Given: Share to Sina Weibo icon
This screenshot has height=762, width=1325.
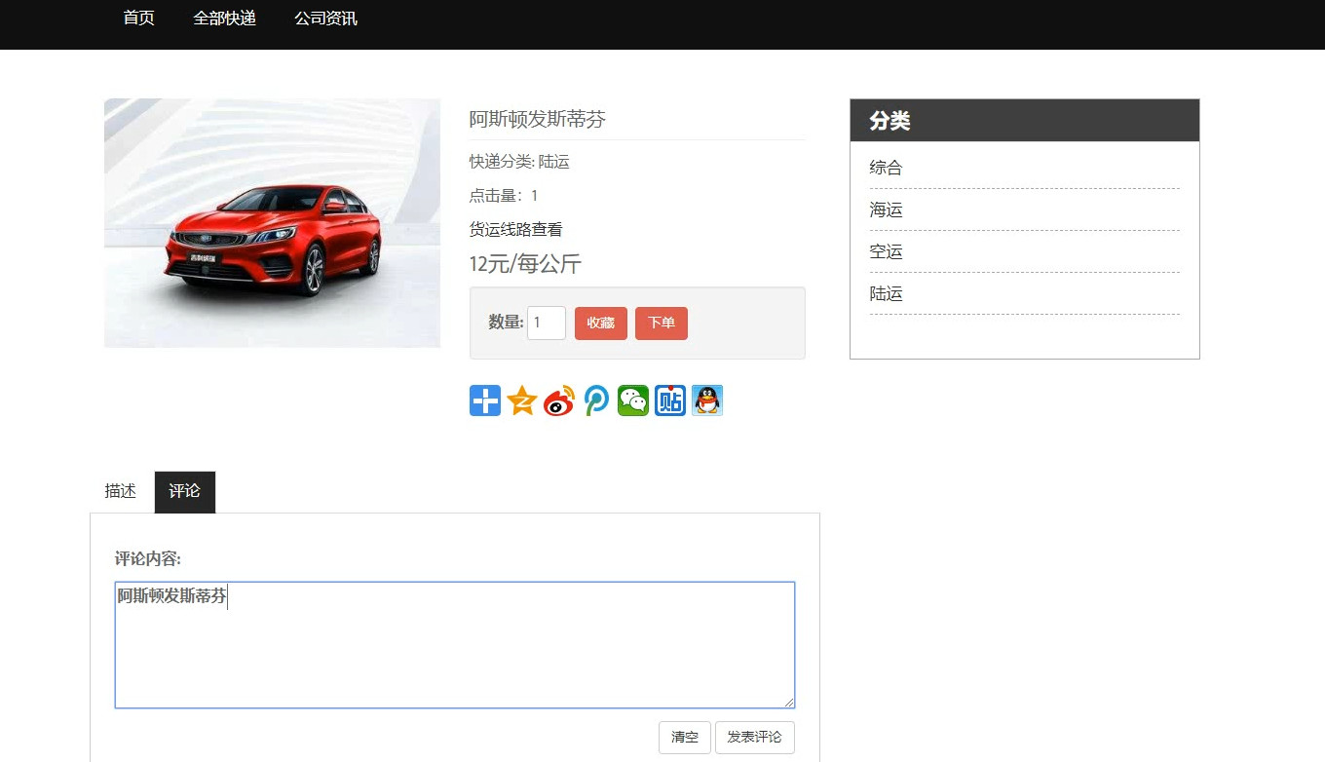Looking at the screenshot, I should (559, 400).
